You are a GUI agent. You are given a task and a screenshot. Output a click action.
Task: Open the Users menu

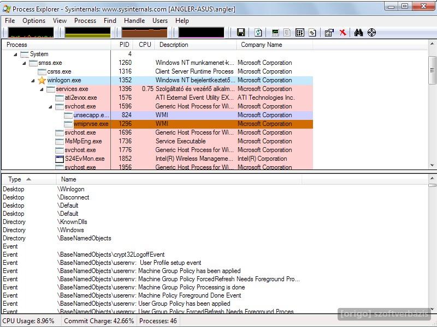[160, 21]
